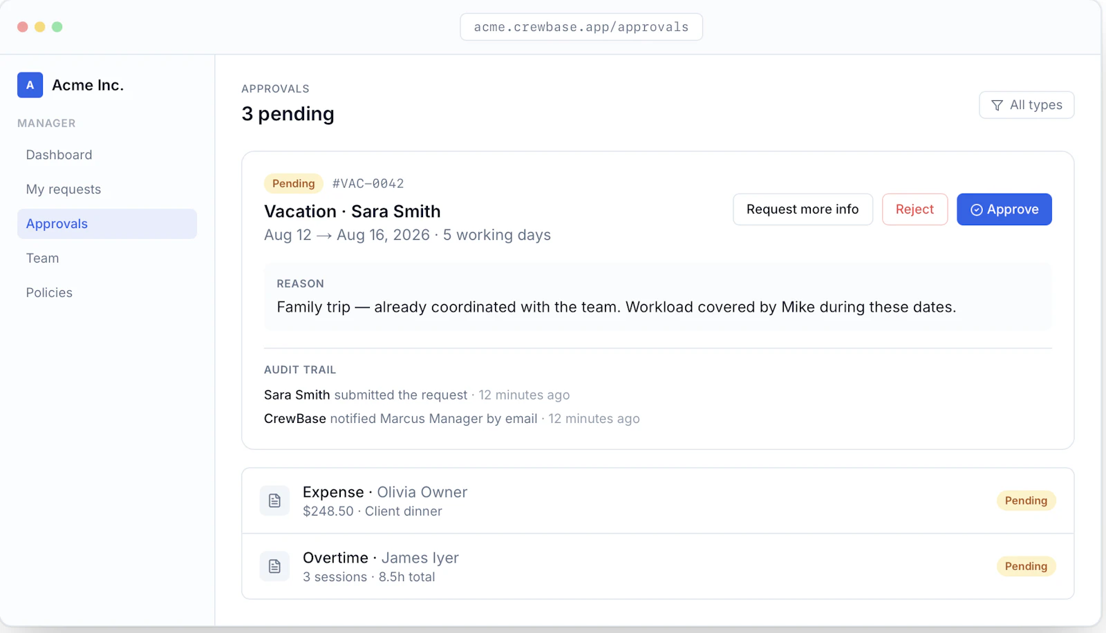Approve the vacation request
The width and height of the screenshot is (1106, 633).
click(1004, 209)
